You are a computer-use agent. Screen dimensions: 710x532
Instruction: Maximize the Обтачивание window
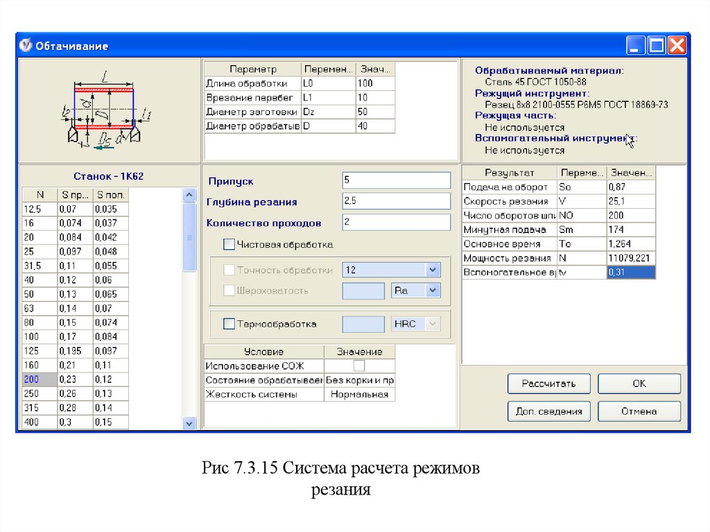[x=657, y=46]
